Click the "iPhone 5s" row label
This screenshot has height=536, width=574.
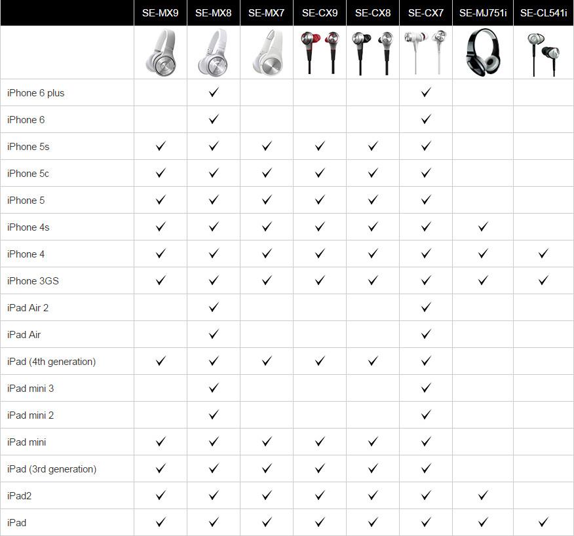28,146
